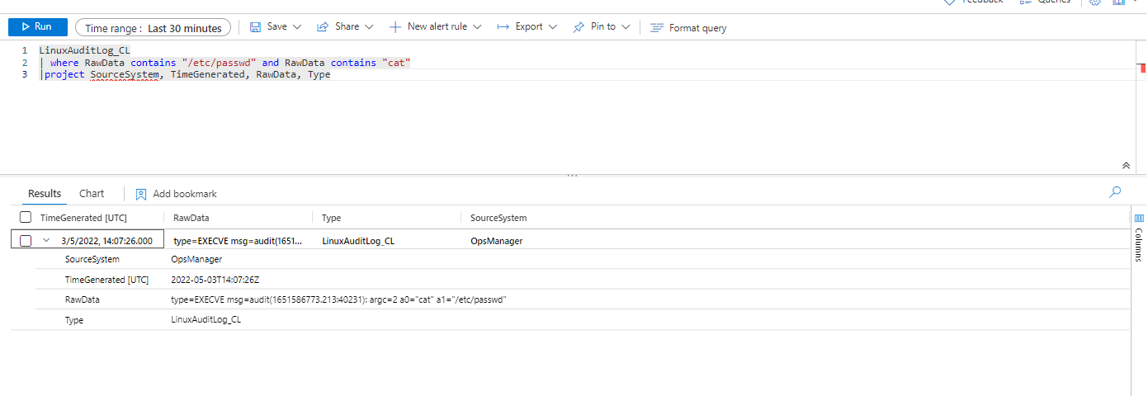This screenshot has height=396, width=1148.
Task: Click the search magnifier icon in results
Action: click(1115, 192)
